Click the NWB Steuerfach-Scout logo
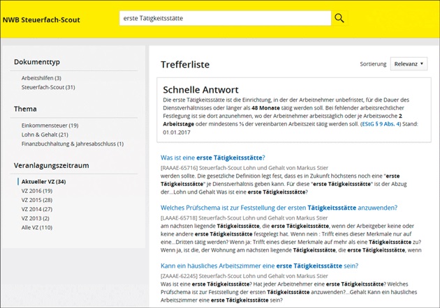Viewport: 440px width, 308px height. [x=41, y=20]
